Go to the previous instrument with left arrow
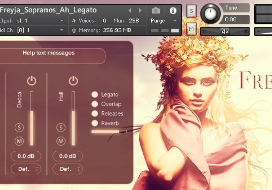 pos(130,11)
